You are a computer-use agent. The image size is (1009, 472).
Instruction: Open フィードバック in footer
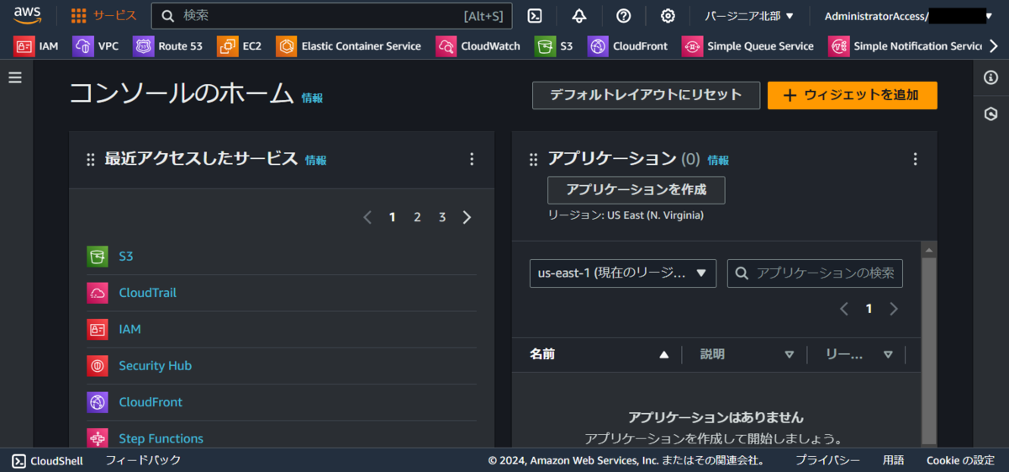143,460
